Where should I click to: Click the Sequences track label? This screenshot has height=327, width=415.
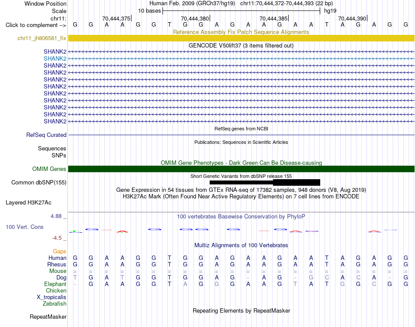tap(52, 148)
